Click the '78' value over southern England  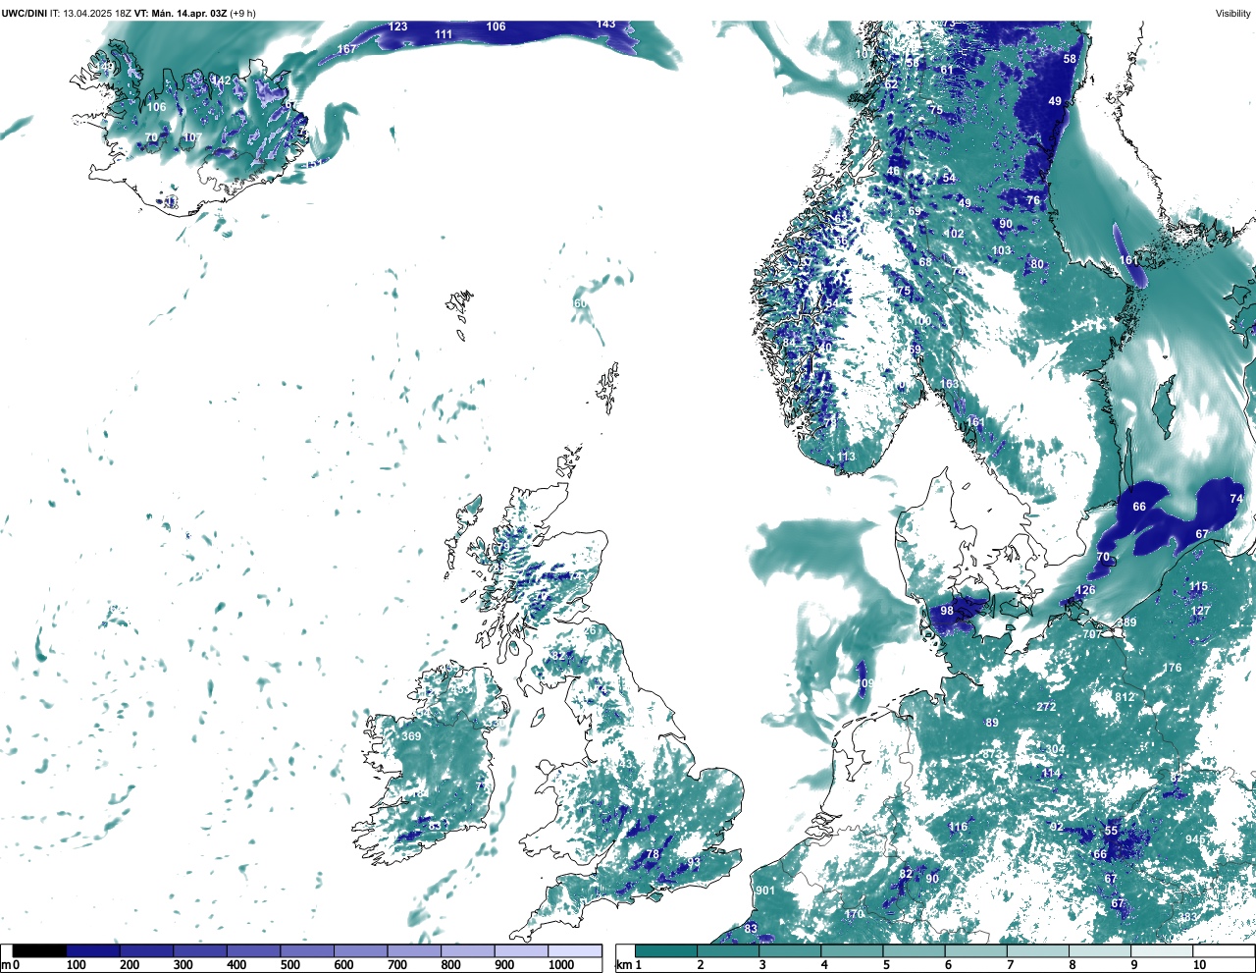(x=653, y=854)
